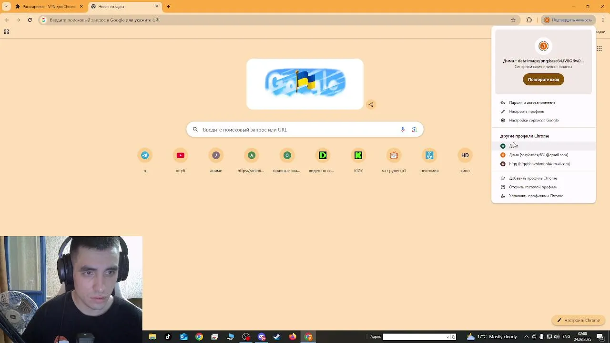Open the apps grid in bookmarks bar

[6, 32]
